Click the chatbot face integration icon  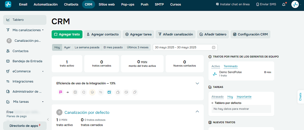(x=84, y=92)
